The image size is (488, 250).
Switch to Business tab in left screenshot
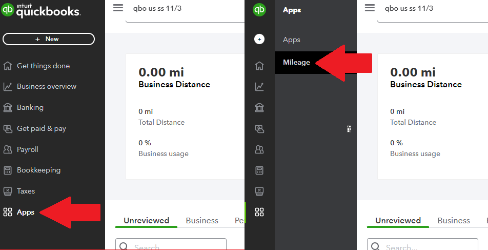pos(202,220)
